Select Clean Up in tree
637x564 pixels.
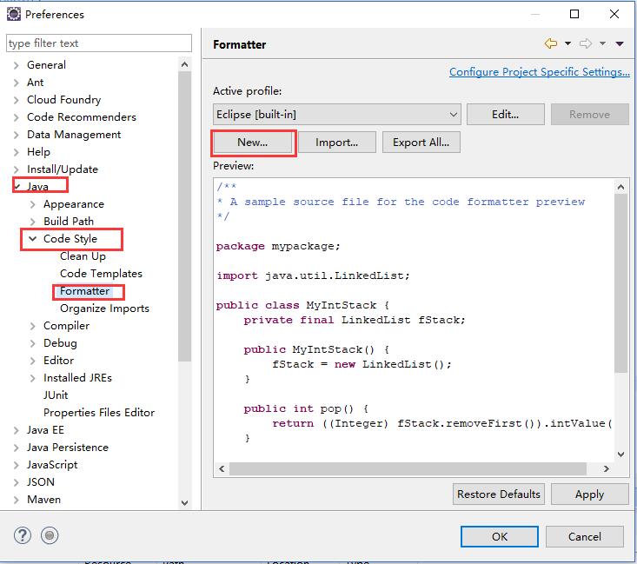[x=83, y=256]
